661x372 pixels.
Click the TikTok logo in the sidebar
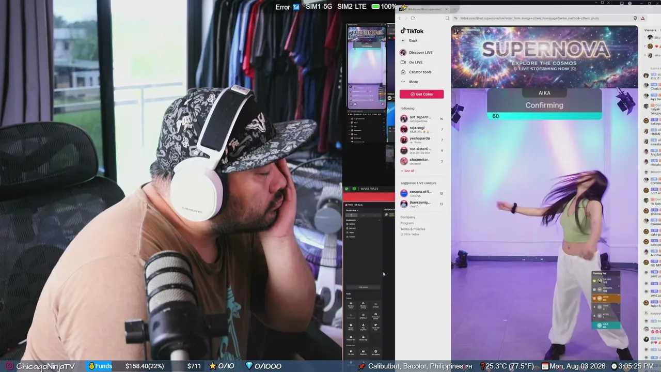click(x=412, y=31)
